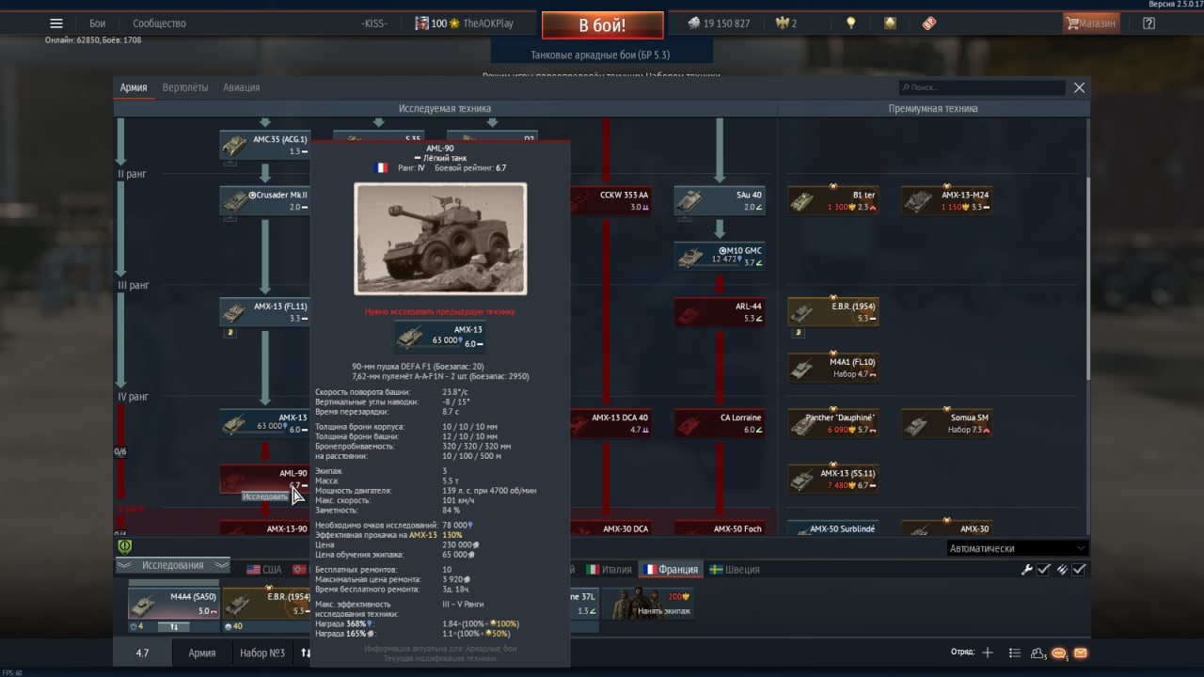Image resolution: width=1204 pixels, height=677 pixels.
Task: Open the inventory crate icon
Action: [x=890, y=24]
